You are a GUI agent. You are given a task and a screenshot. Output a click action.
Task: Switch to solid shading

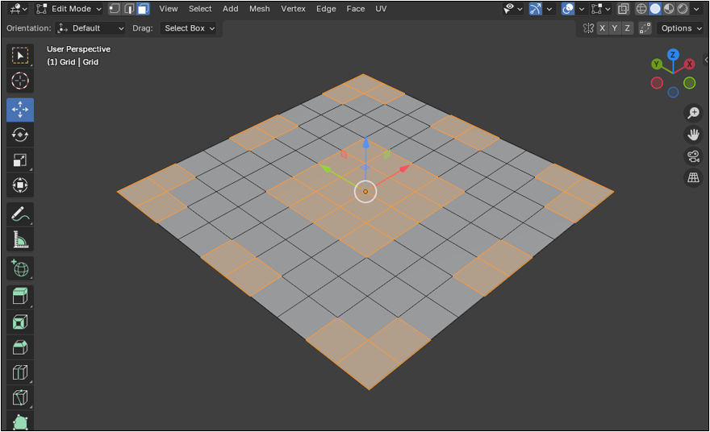pos(655,9)
